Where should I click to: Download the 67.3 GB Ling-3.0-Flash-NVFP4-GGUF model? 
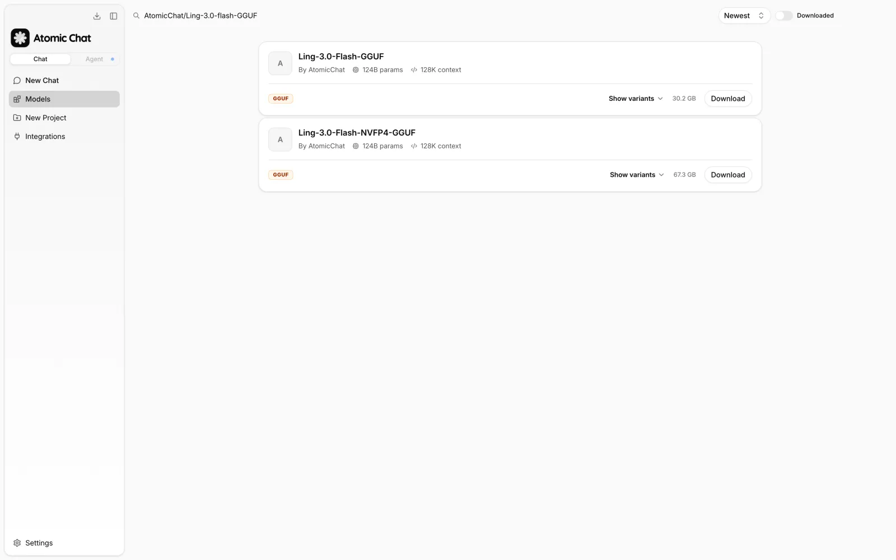(x=728, y=175)
